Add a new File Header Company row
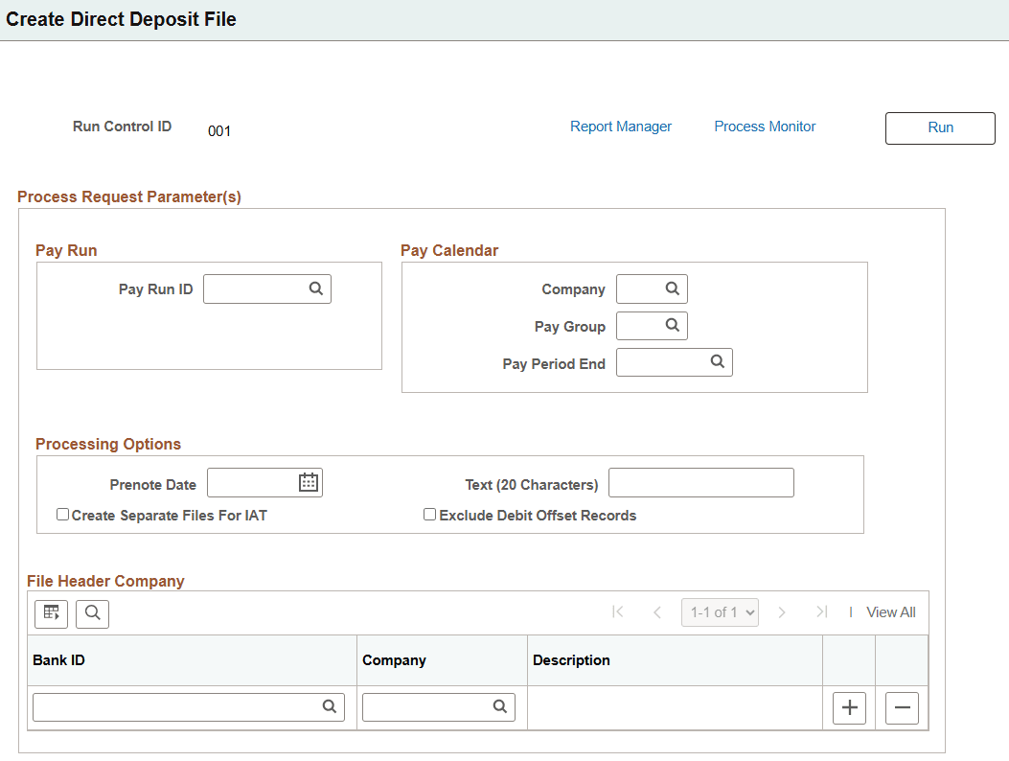 coord(849,707)
